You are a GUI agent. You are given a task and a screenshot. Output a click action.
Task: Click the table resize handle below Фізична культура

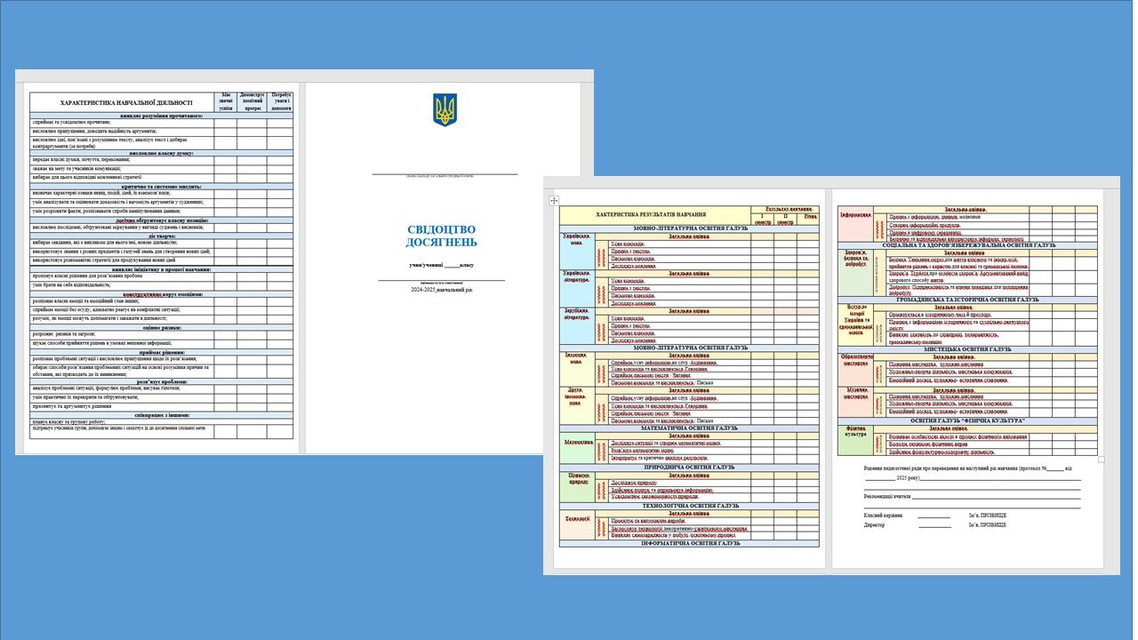click(1101, 460)
